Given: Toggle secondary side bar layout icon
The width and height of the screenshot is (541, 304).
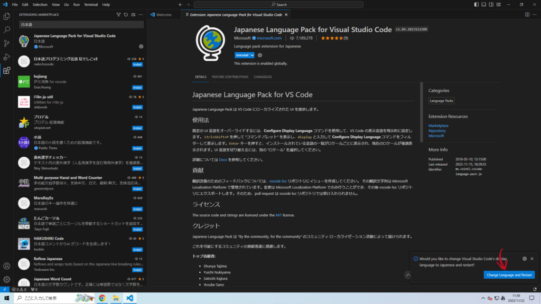Looking at the screenshot, I should tap(491, 4).
